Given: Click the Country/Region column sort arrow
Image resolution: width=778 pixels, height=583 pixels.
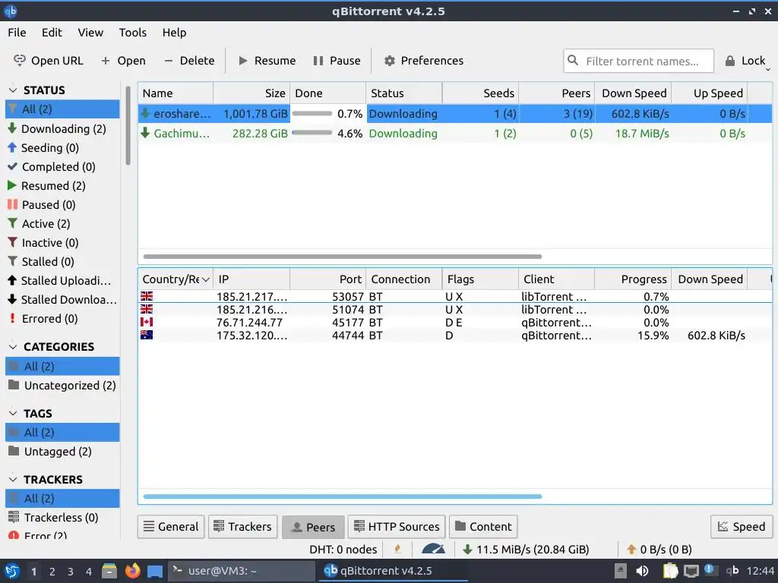Looking at the screenshot, I should pos(205,279).
